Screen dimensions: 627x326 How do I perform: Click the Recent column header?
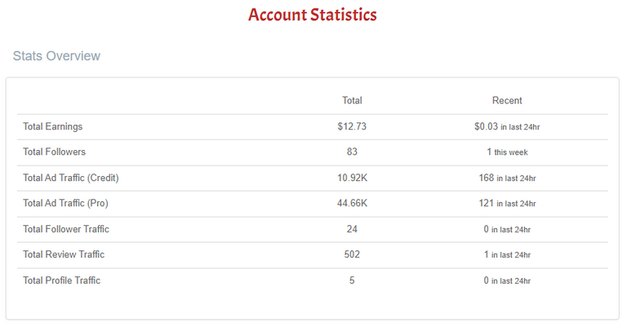[507, 100]
